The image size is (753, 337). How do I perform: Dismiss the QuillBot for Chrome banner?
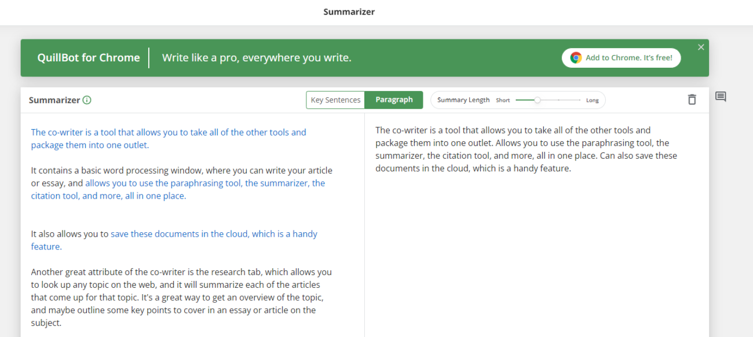[x=701, y=47]
